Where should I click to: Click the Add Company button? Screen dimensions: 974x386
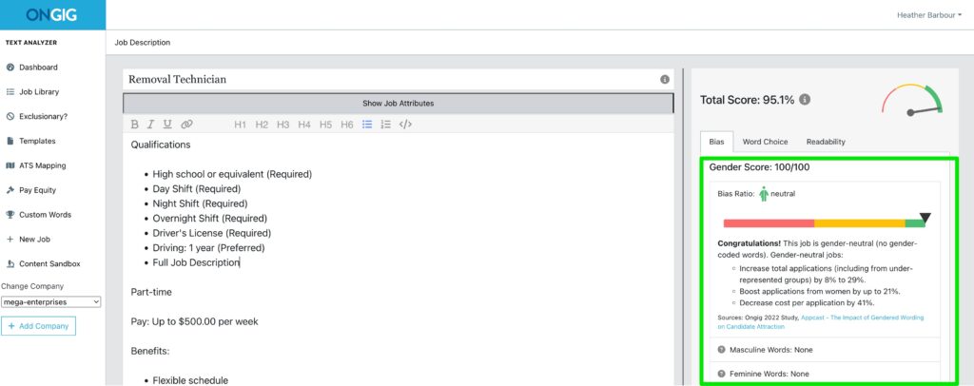(38, 326)
